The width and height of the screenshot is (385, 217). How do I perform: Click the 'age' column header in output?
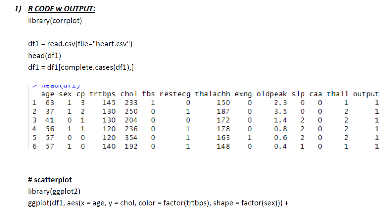[48, 94]
